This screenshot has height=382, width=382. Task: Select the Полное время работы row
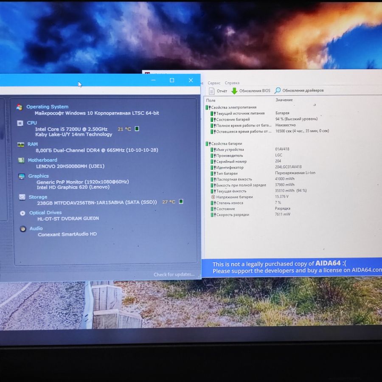point(253,126)
